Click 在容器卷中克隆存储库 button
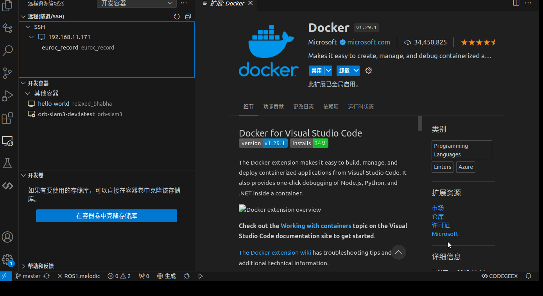543x296 pixels. tap(107, 216)
